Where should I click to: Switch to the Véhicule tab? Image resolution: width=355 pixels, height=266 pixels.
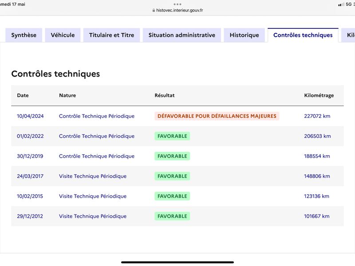pos(63,35)
